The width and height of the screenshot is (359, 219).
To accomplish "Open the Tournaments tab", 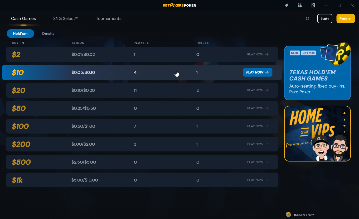I will coord(109,18).
